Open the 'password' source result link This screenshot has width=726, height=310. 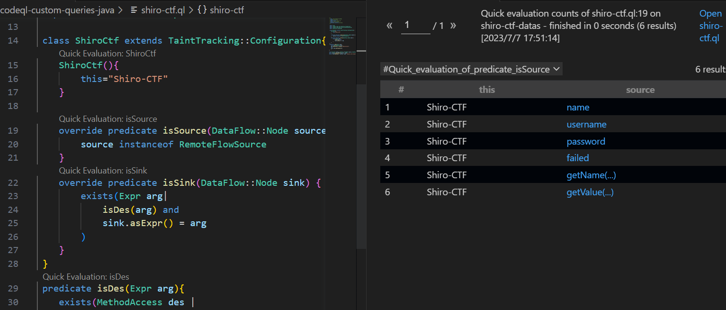point(586,141)
